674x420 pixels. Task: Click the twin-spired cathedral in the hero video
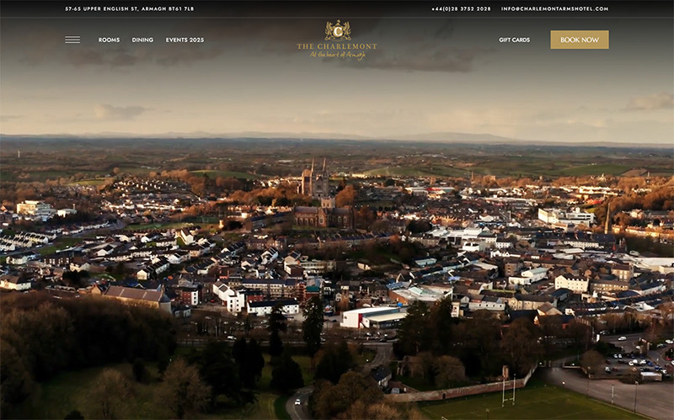[x=317, y=179]
